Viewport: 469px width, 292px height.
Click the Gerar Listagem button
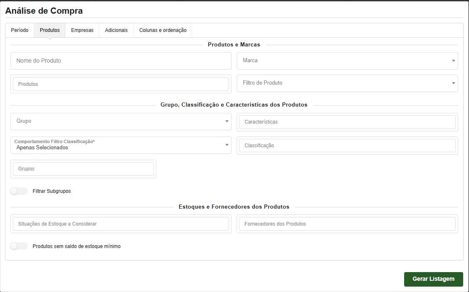(x=433, y=279)
